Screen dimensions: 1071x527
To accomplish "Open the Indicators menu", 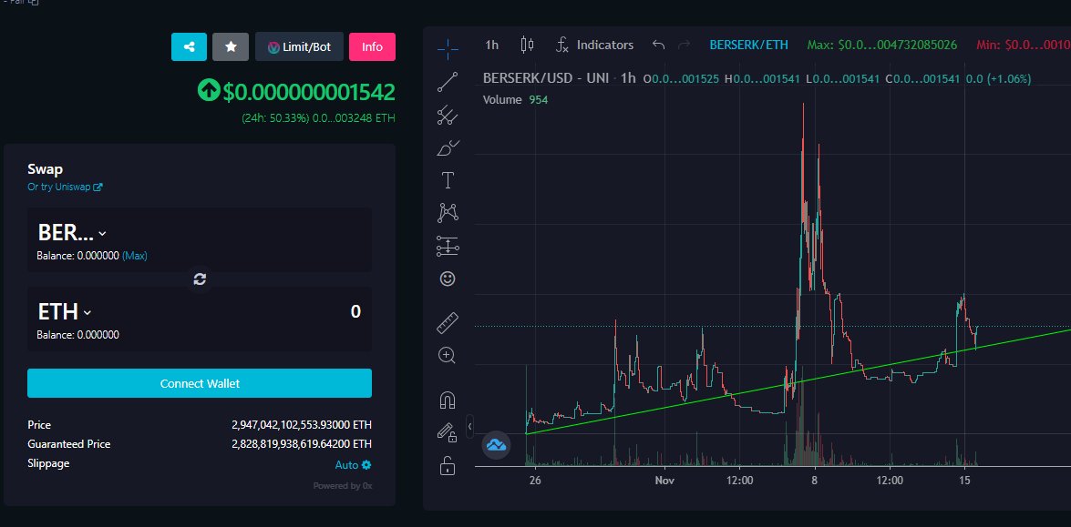I will [595, 45].
